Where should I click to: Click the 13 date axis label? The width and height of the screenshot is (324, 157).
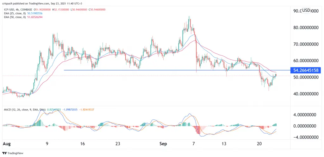[x=225, y=144]
